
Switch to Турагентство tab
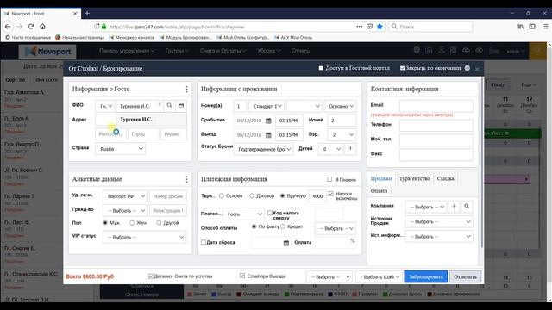tap(414, 178)
